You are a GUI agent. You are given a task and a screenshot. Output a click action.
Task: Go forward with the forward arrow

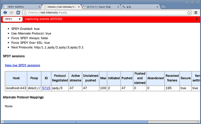tap(11, 13)
